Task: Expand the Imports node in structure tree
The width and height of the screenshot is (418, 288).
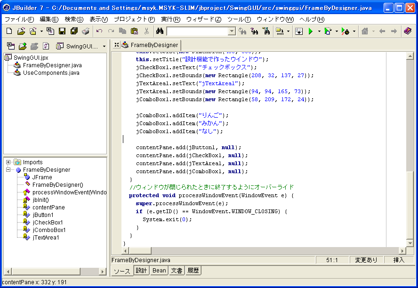Action: tap(8, 162)
